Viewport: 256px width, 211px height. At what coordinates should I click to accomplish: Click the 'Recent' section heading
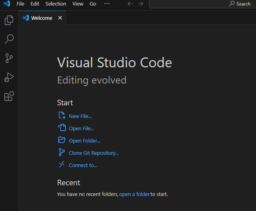[69, 183]
